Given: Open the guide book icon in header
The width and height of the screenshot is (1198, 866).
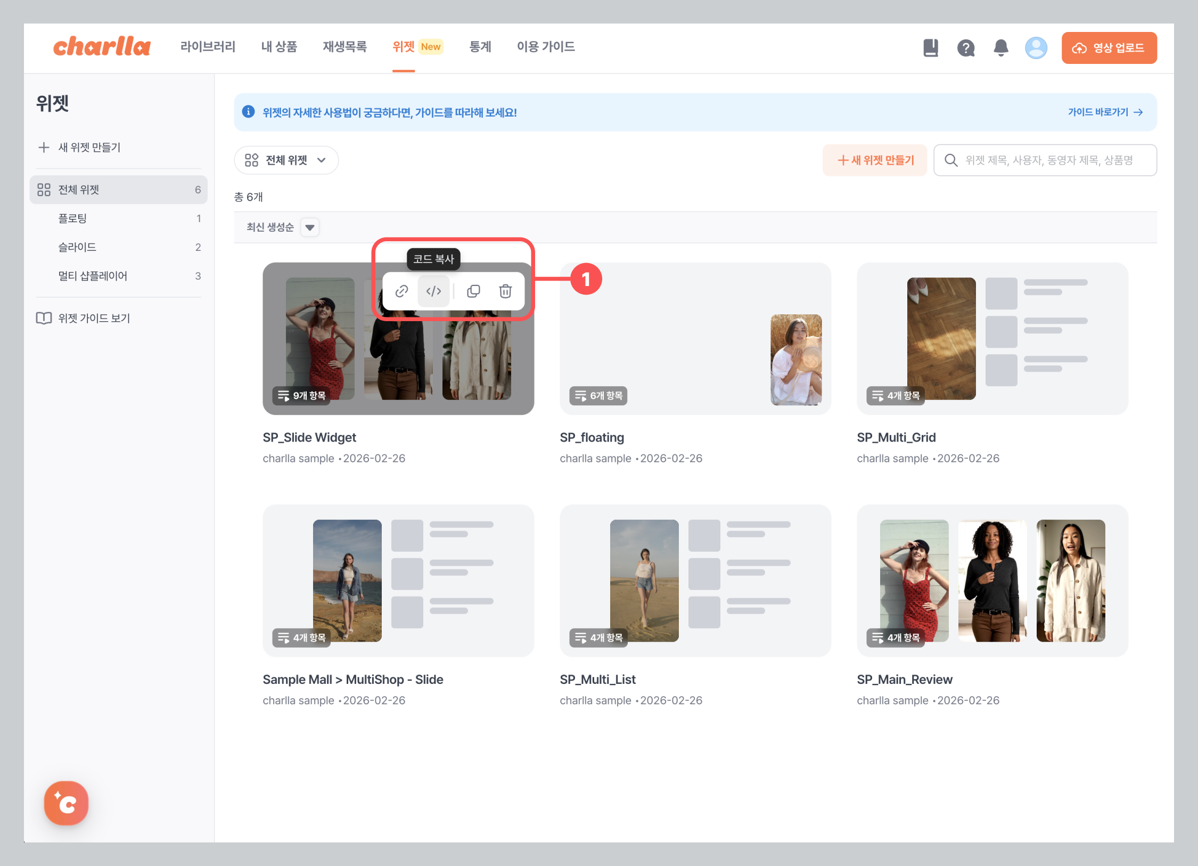Looking at the screenshot, I should (930, 48).
